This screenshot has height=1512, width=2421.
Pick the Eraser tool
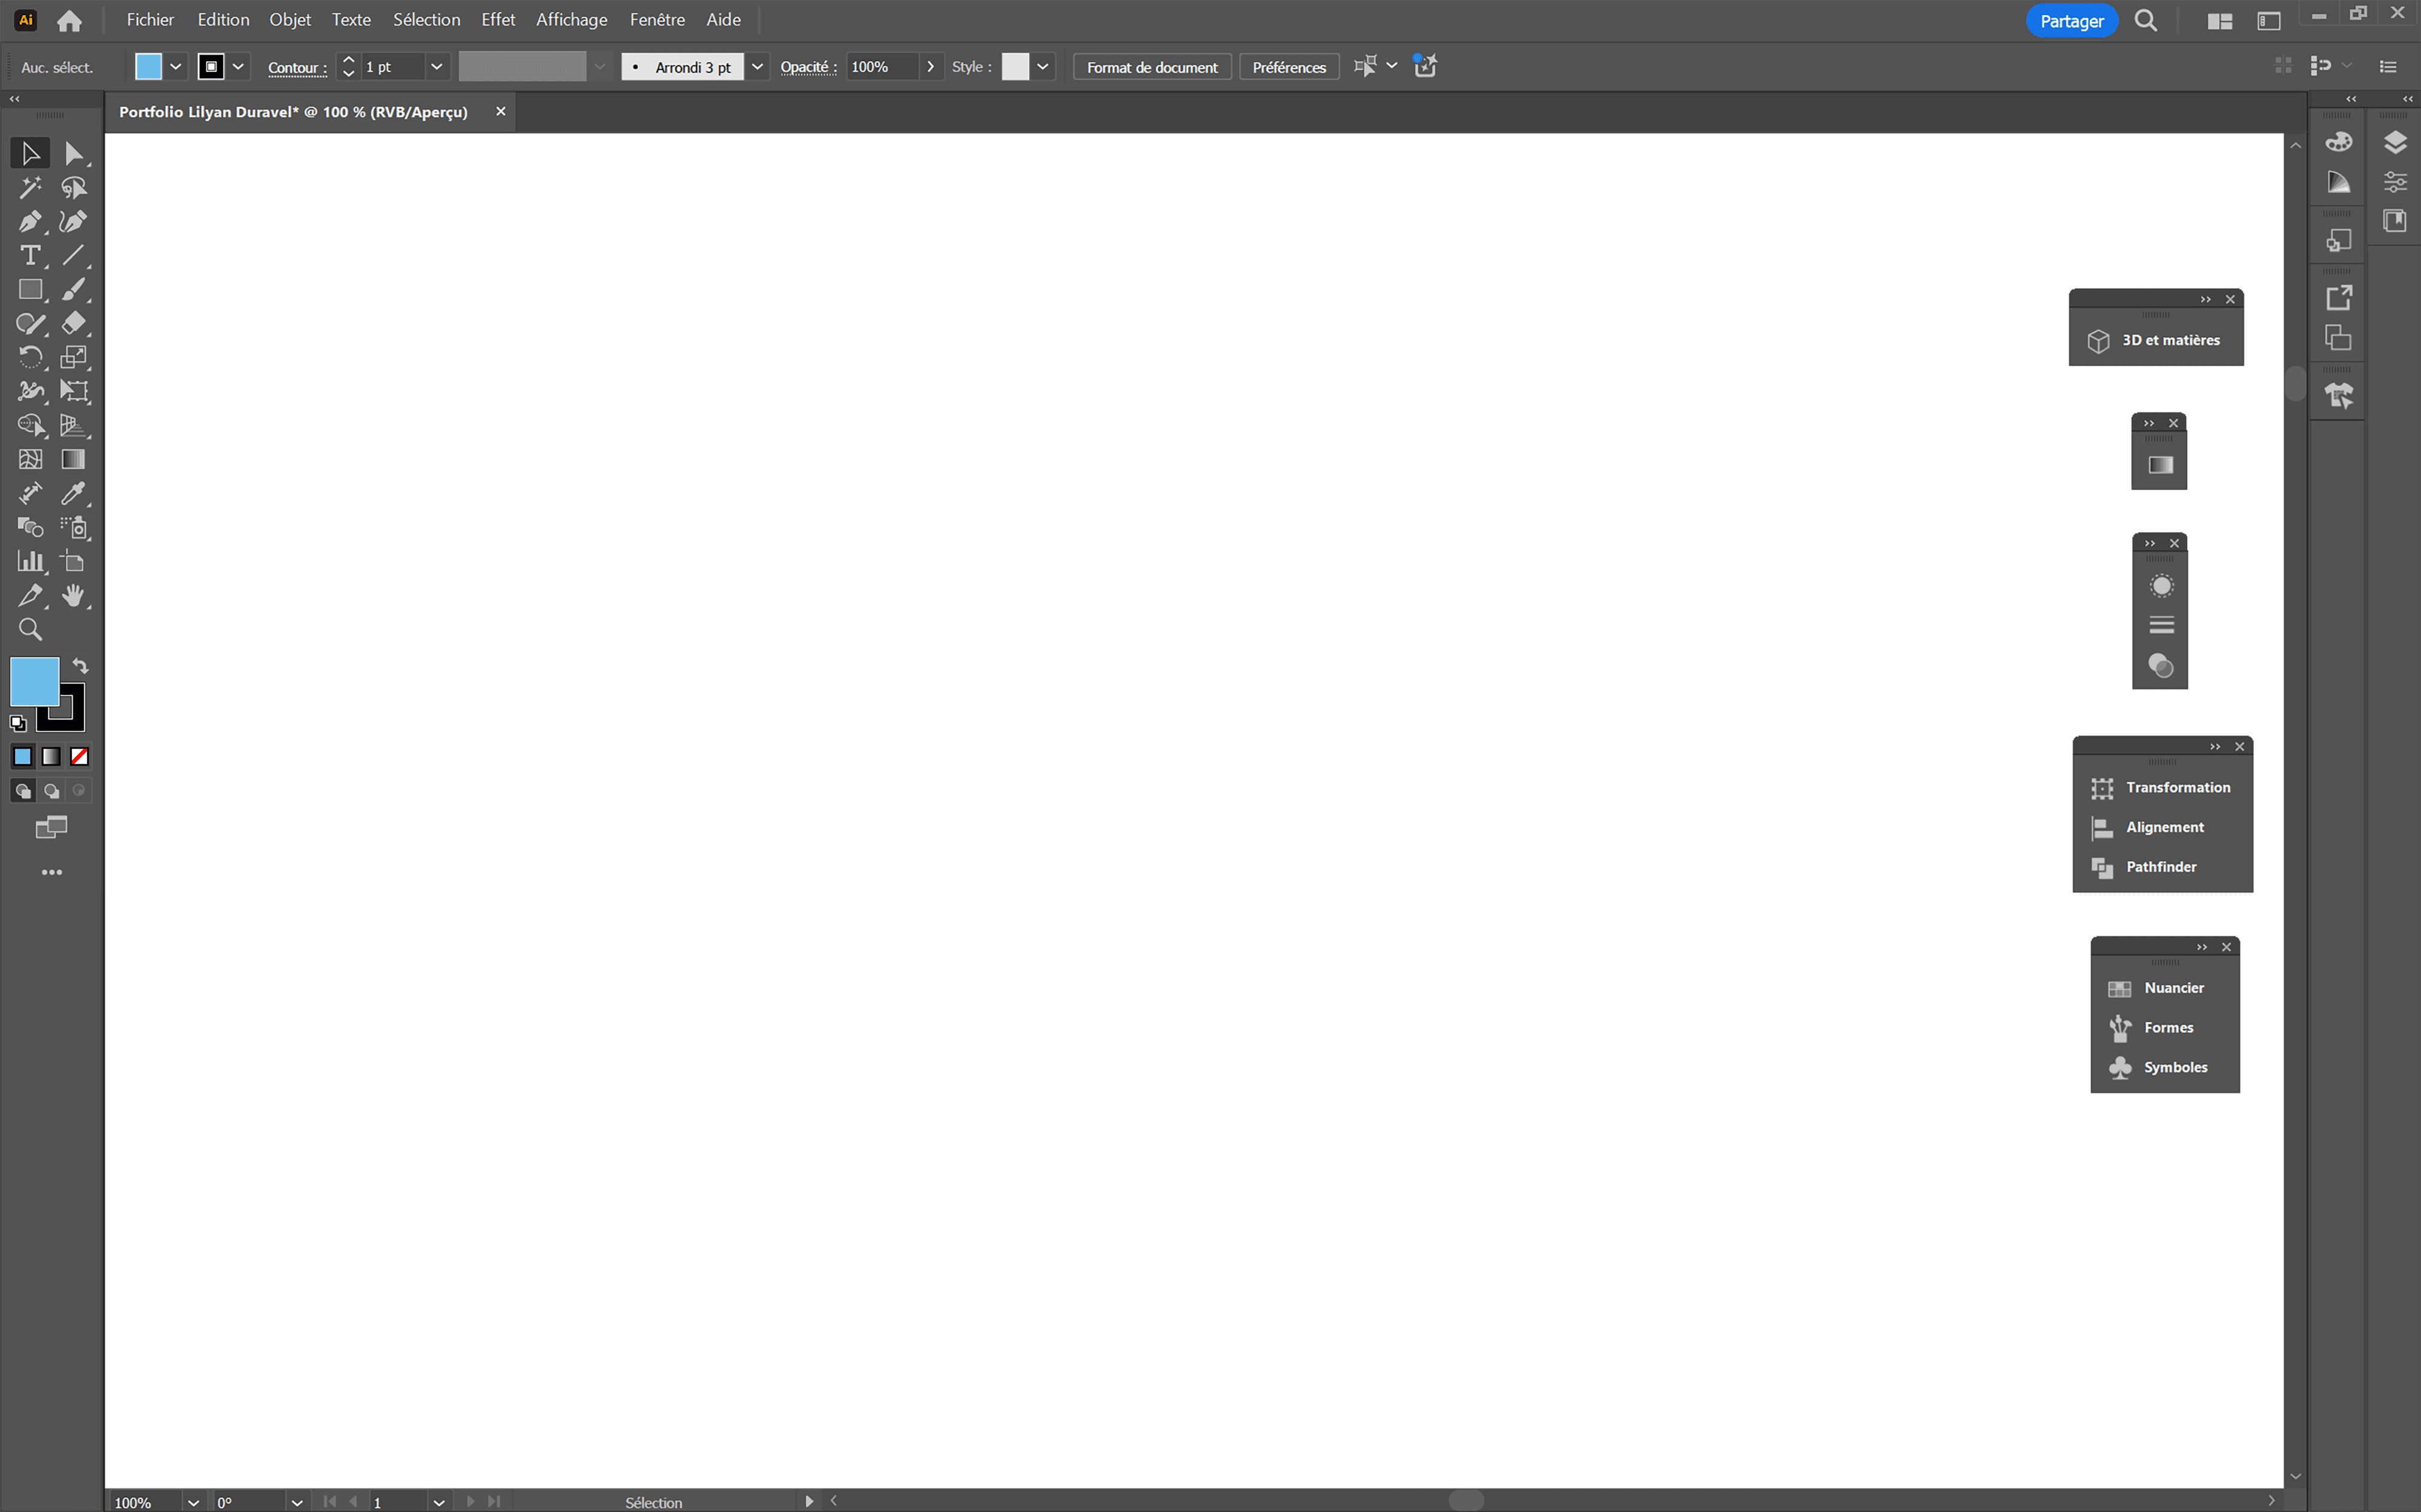(73, 323)
